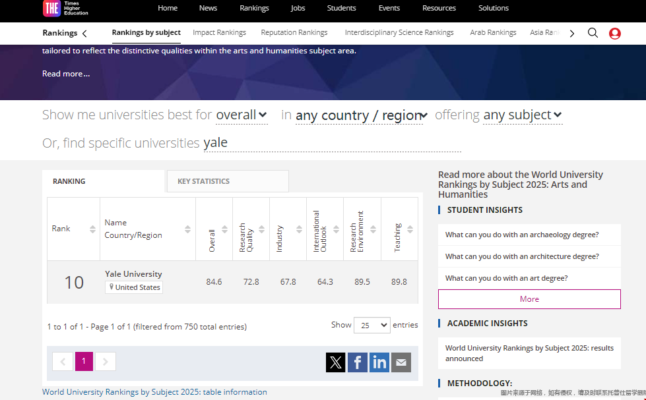The width and height of the screenshot is (646, 400).
Task: Open the 2025 table information link
Action: 154,392
